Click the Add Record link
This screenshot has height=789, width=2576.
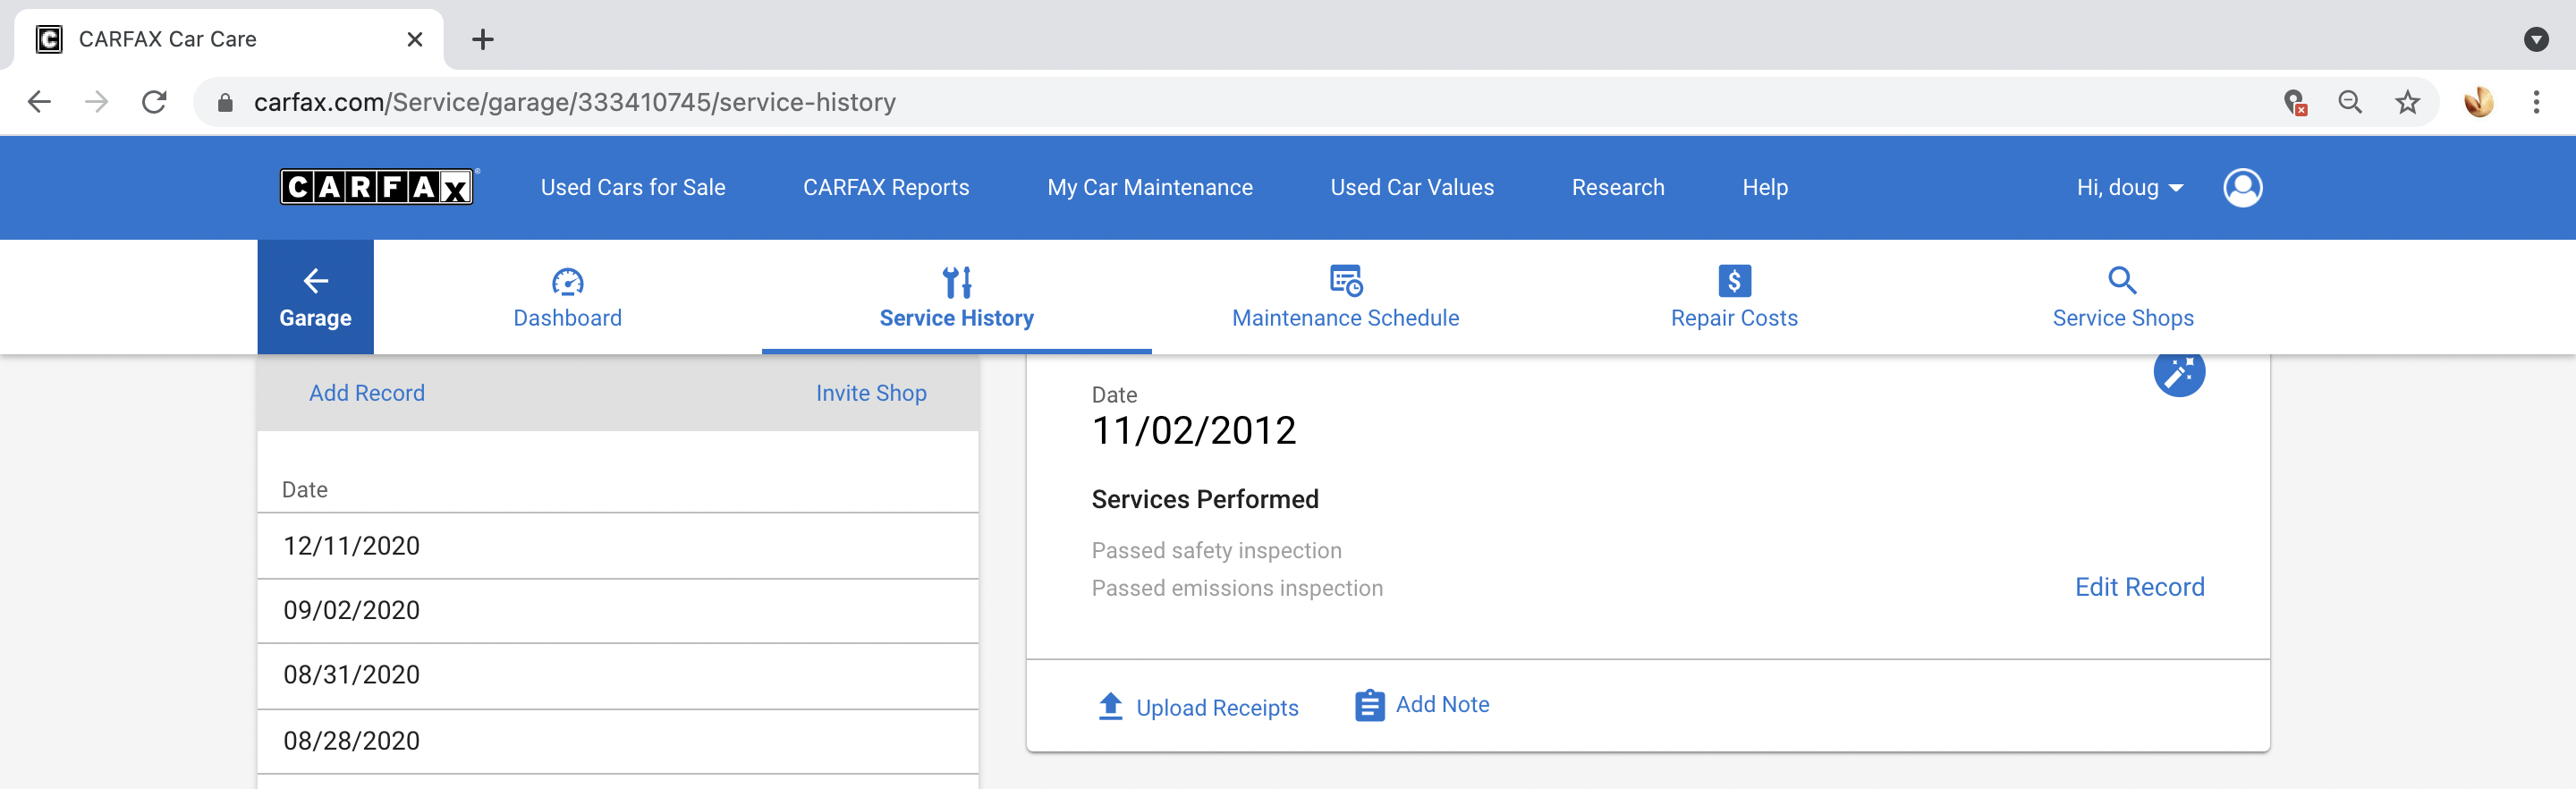click(367, 393)
